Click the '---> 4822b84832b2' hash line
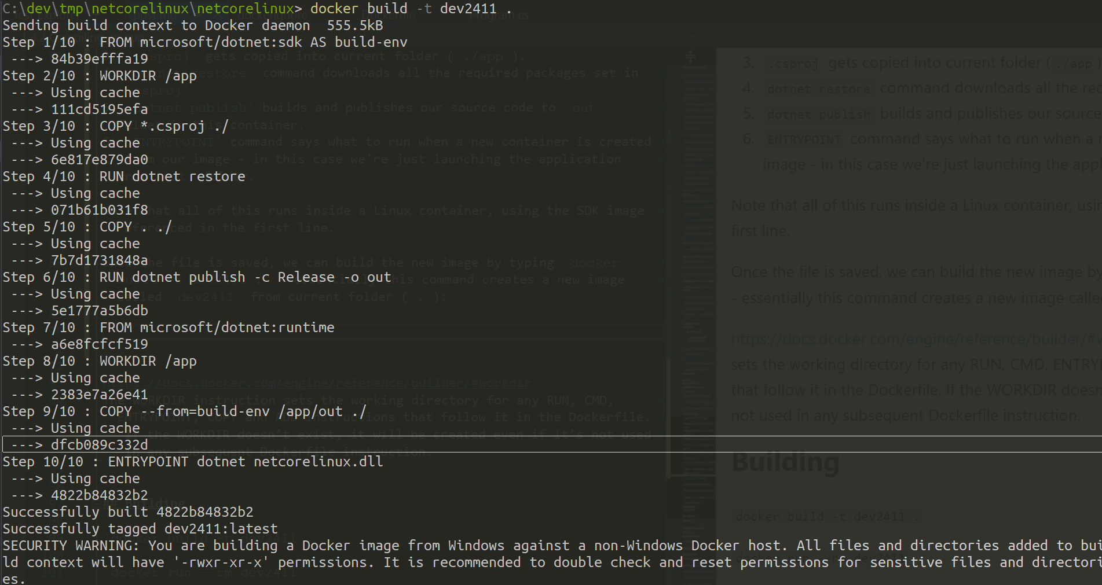1102x585 pixels. click(79, 495)
